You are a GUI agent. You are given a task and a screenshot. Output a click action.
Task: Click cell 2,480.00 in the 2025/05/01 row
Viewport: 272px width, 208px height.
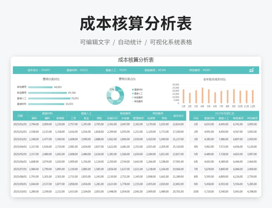47,154
